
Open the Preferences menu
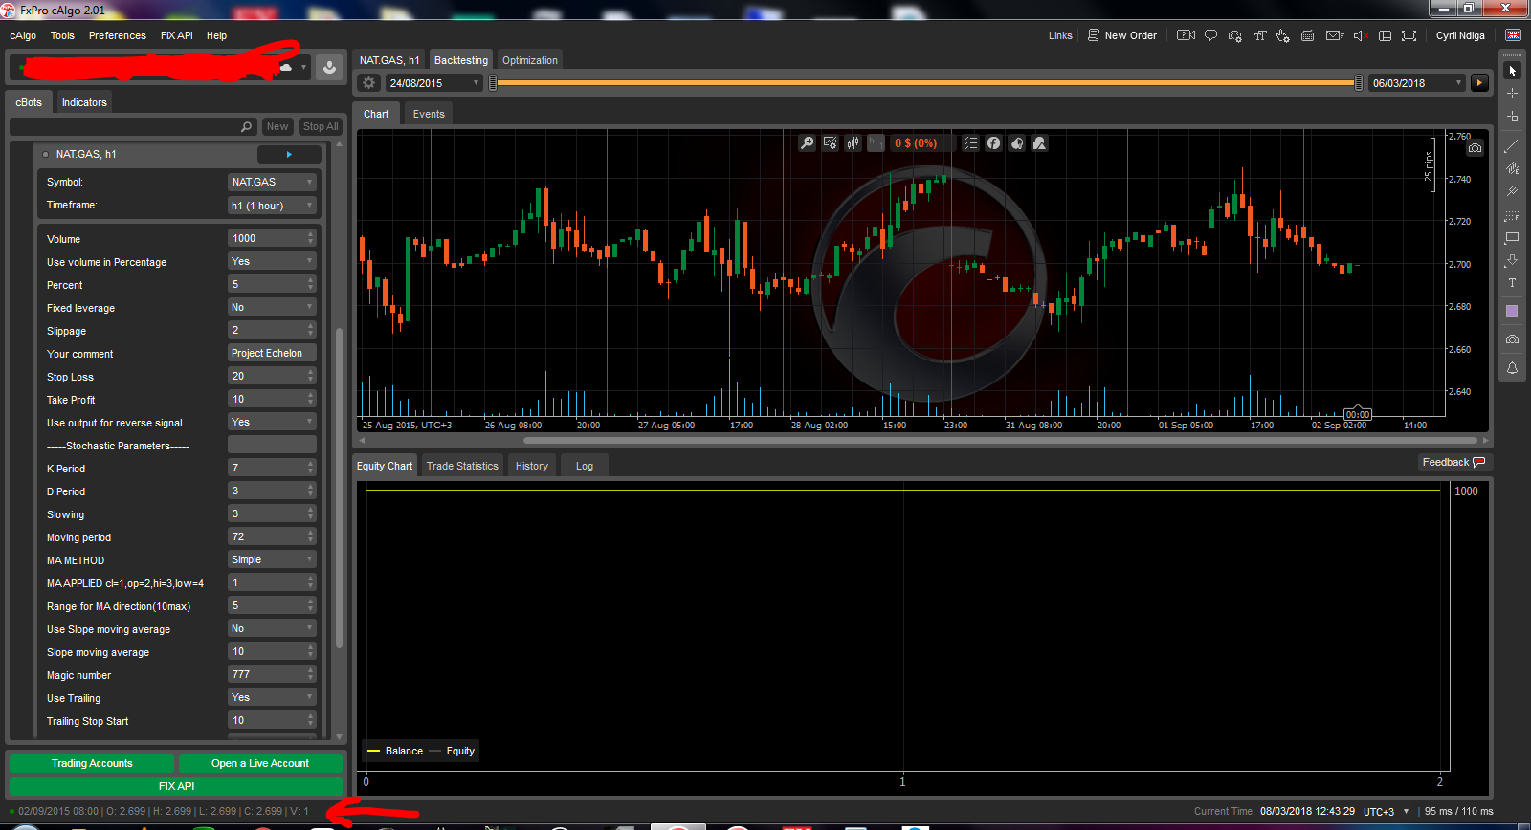pyautogui.click(x=118, y=35)
